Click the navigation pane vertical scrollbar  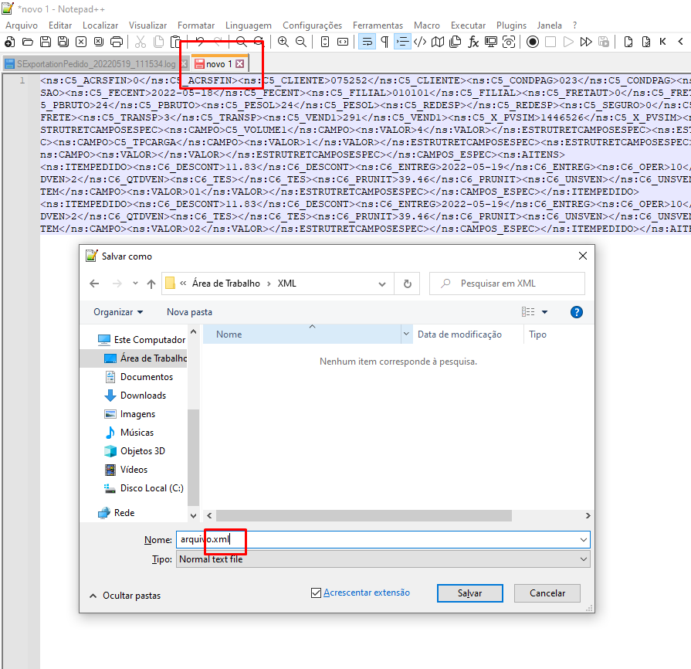(193, 458)
